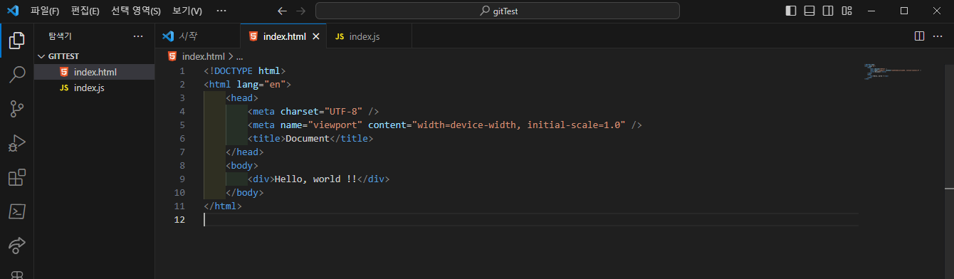Open editor More Actions ellipsis
The width and height of the screenshot is (954, 279).
click(x=938, y=36)
